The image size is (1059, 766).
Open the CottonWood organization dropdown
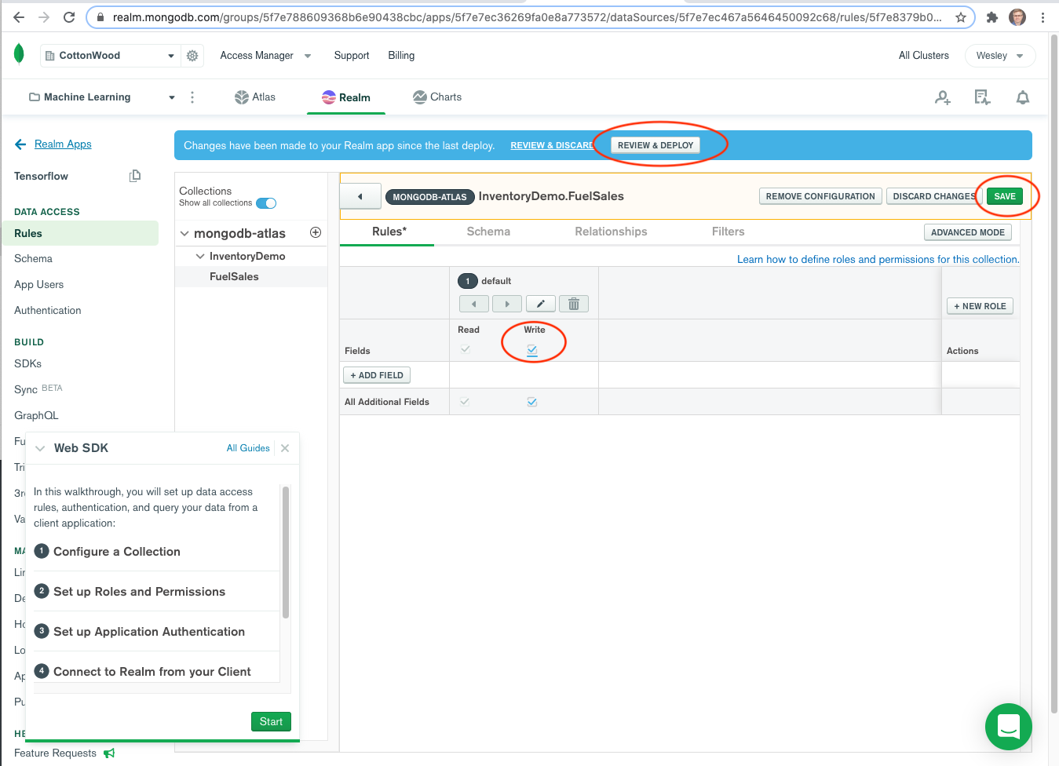click(x=109, y=56)
